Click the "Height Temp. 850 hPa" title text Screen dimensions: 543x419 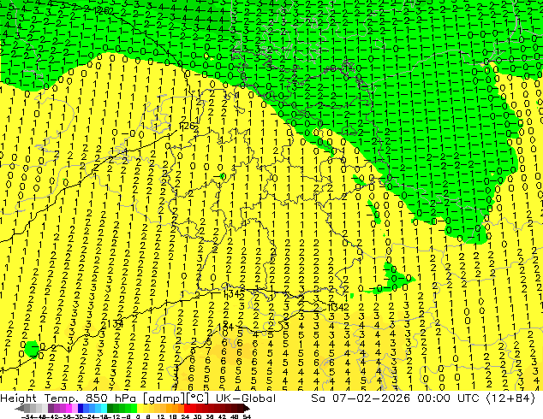click(x=69, y=398)
